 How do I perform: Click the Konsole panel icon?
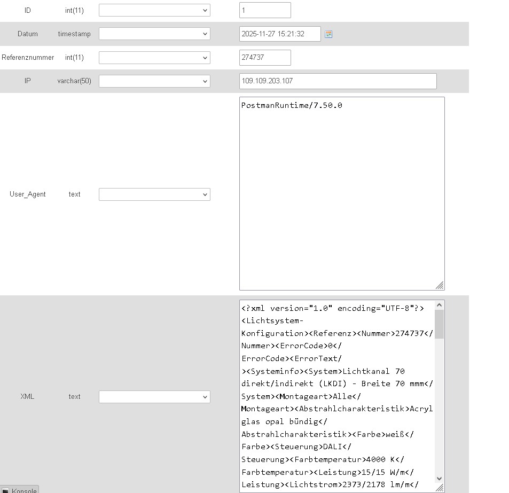pyautogui.click(x=5, y=491)
